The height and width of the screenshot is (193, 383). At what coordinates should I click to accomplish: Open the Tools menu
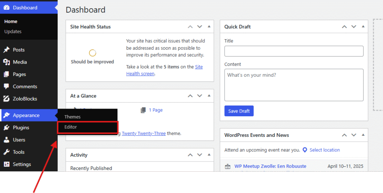tap(29, 152)
